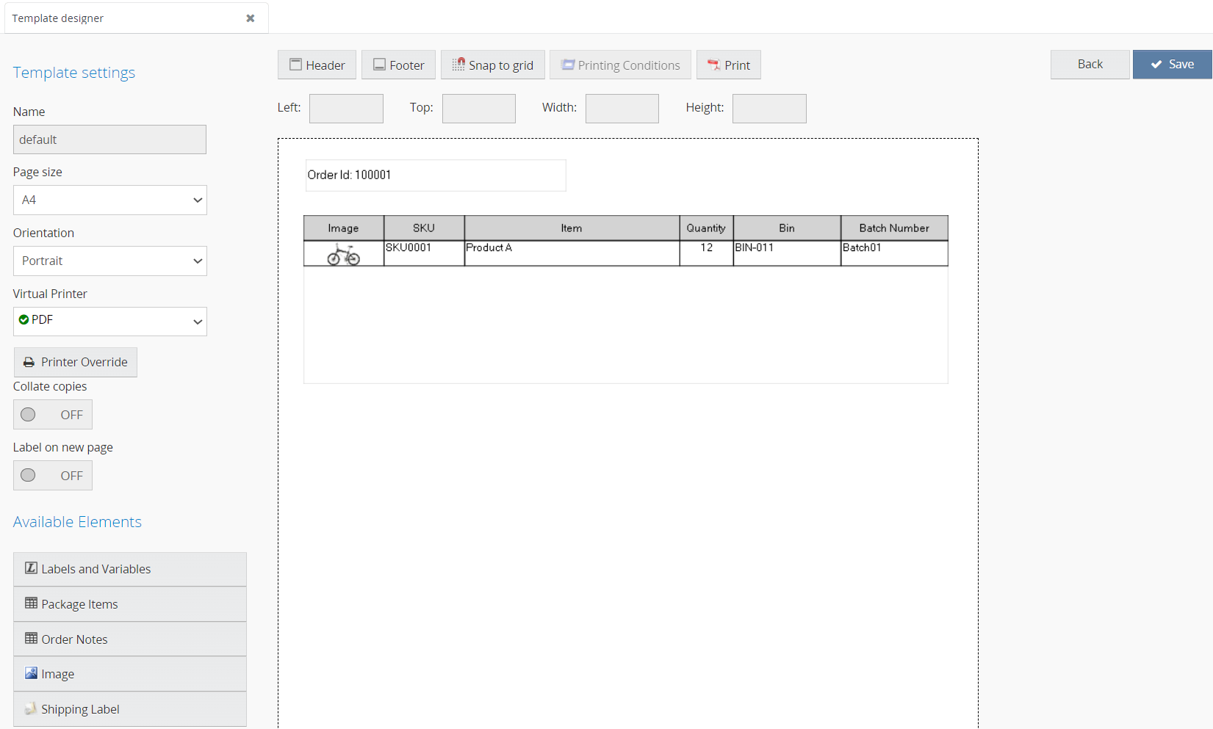This screenshot has height=729, width=1213.
Task: Click the Print icon button
Action: [x=713, y=65]
